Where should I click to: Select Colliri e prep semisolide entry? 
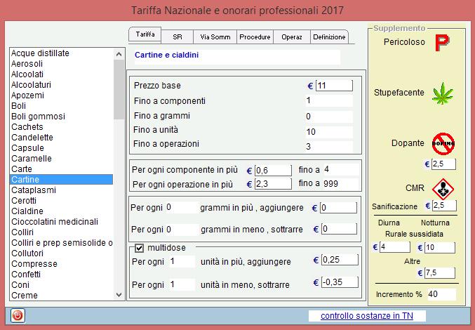62,243
